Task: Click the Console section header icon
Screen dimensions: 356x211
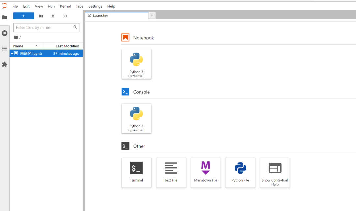Action: [125, 92]
